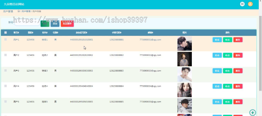Click the 用户管理 breadcrumb link
Image resolution: width=262 pixels, height=116 pixels.
[x=26, y=11]
